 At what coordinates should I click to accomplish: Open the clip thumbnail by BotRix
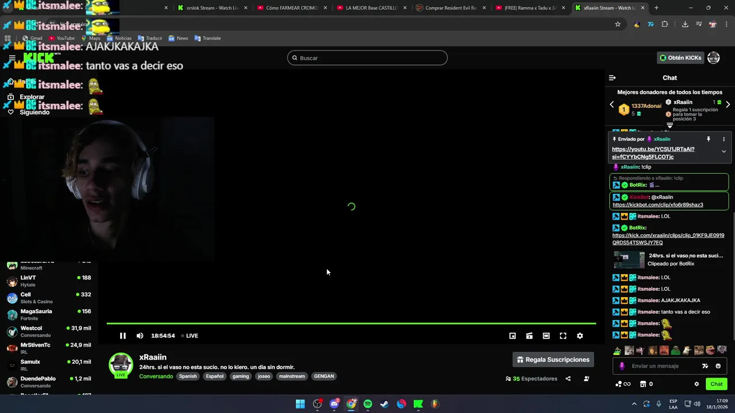click(629, 260)
